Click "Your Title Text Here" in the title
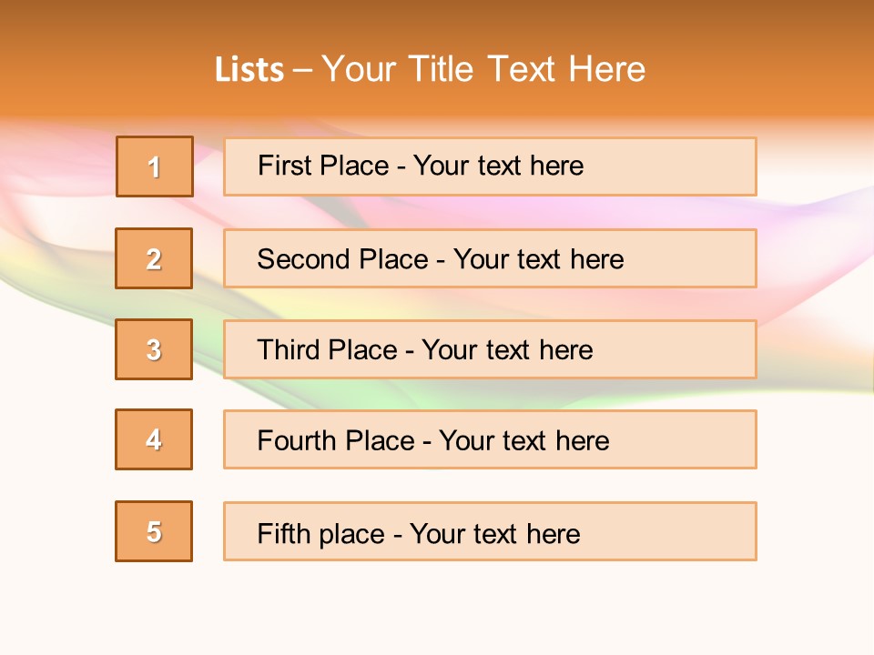Viewport: 874px width, 655px height. 483,70
